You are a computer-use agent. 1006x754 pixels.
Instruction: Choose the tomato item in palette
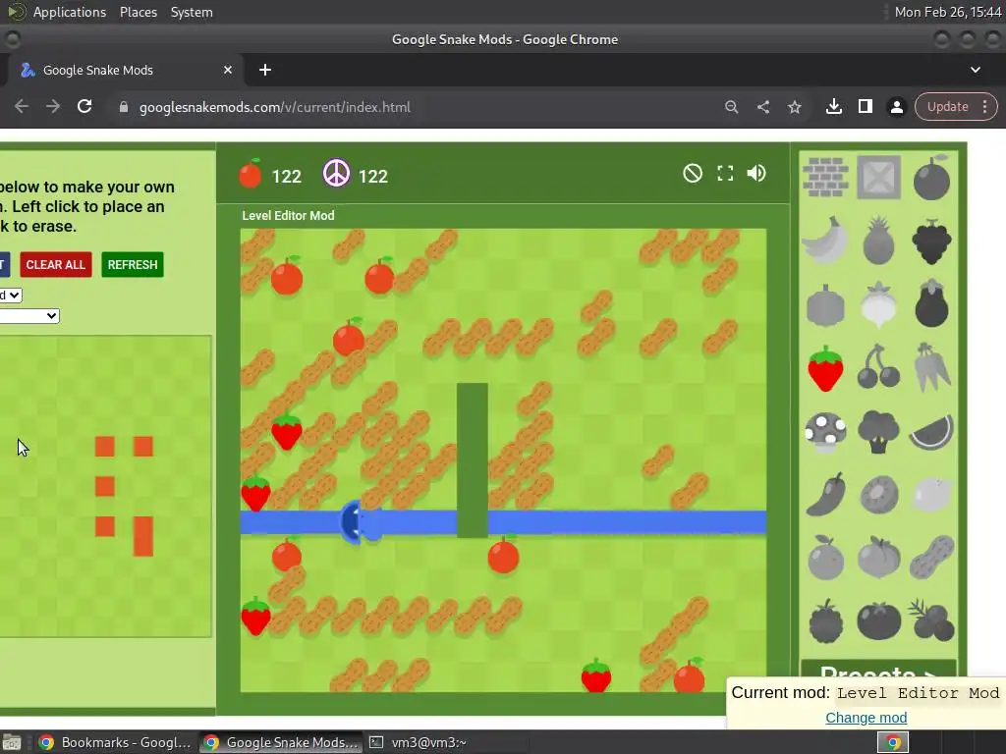point(878,620)
